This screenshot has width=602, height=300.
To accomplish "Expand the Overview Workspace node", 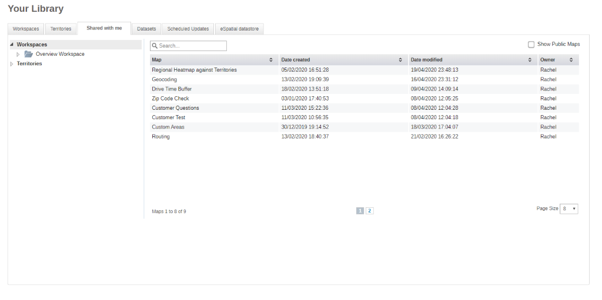I will (x=18, y=55).
